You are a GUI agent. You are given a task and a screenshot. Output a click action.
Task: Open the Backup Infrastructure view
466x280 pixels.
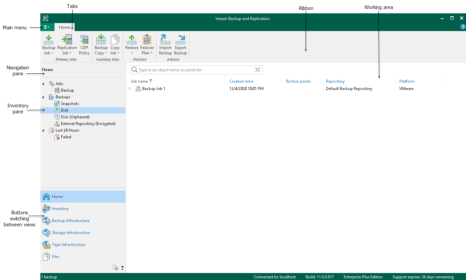pyautogui.click(x=70, y=220)
